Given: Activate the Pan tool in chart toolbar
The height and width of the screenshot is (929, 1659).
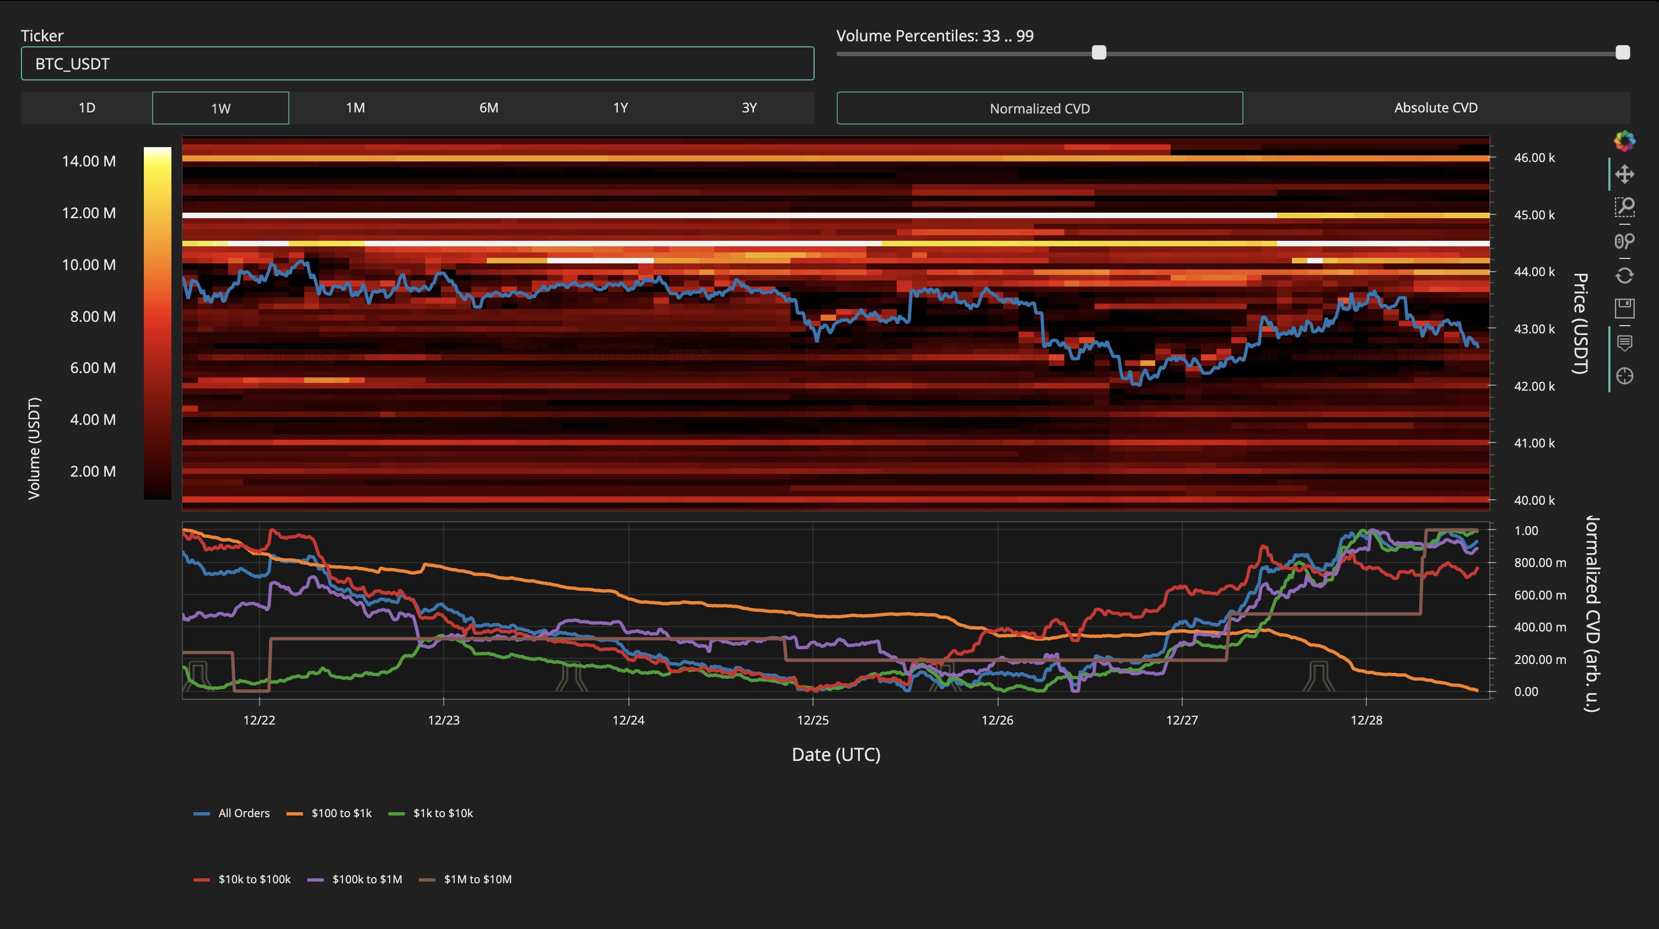Looking at the screenshot, I should (x=1624, y=174).
